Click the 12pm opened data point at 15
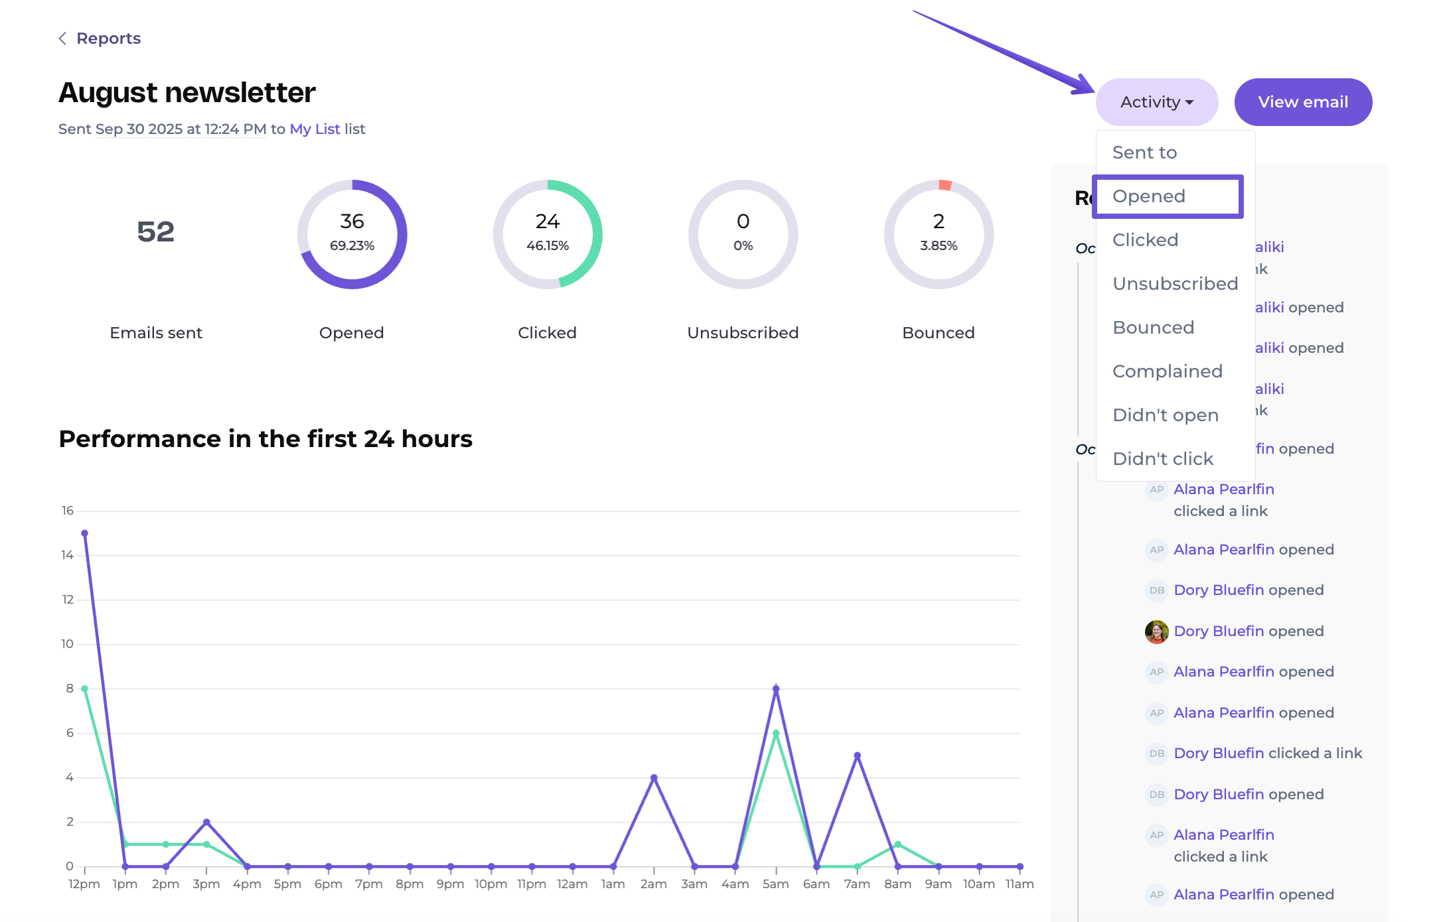The image size is (1441, 922). (x=84, y=533)
